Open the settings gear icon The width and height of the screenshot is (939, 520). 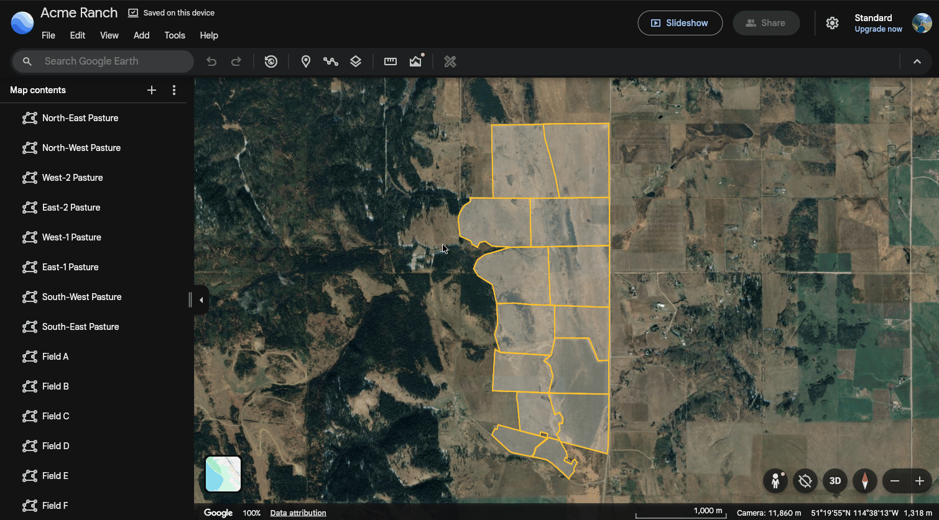pos(832,23)
